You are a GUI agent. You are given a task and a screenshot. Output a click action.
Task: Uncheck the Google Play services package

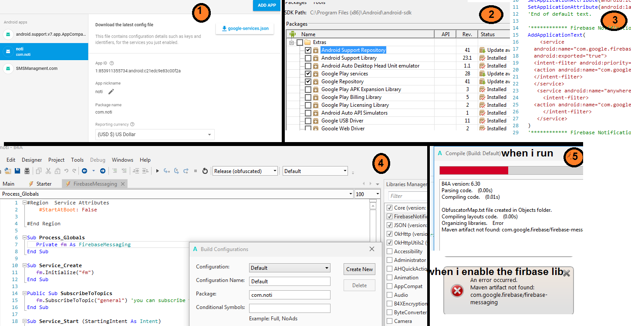(308, 74)
